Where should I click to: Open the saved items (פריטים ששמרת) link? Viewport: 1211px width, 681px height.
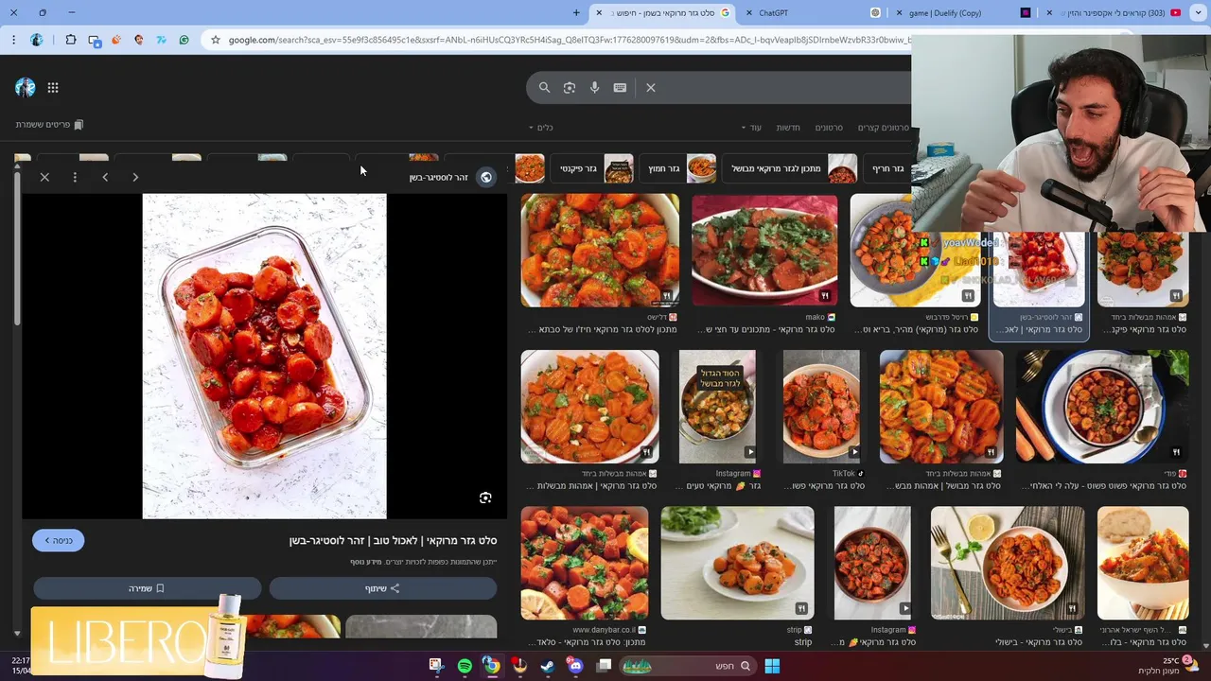(x=50, y=125)
